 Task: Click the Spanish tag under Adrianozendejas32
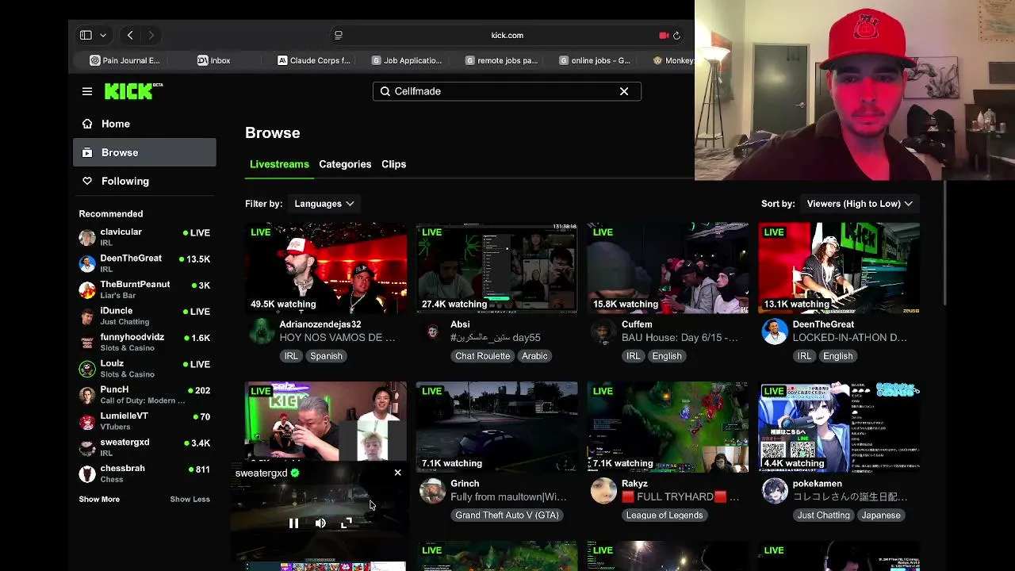coord(326,356)
